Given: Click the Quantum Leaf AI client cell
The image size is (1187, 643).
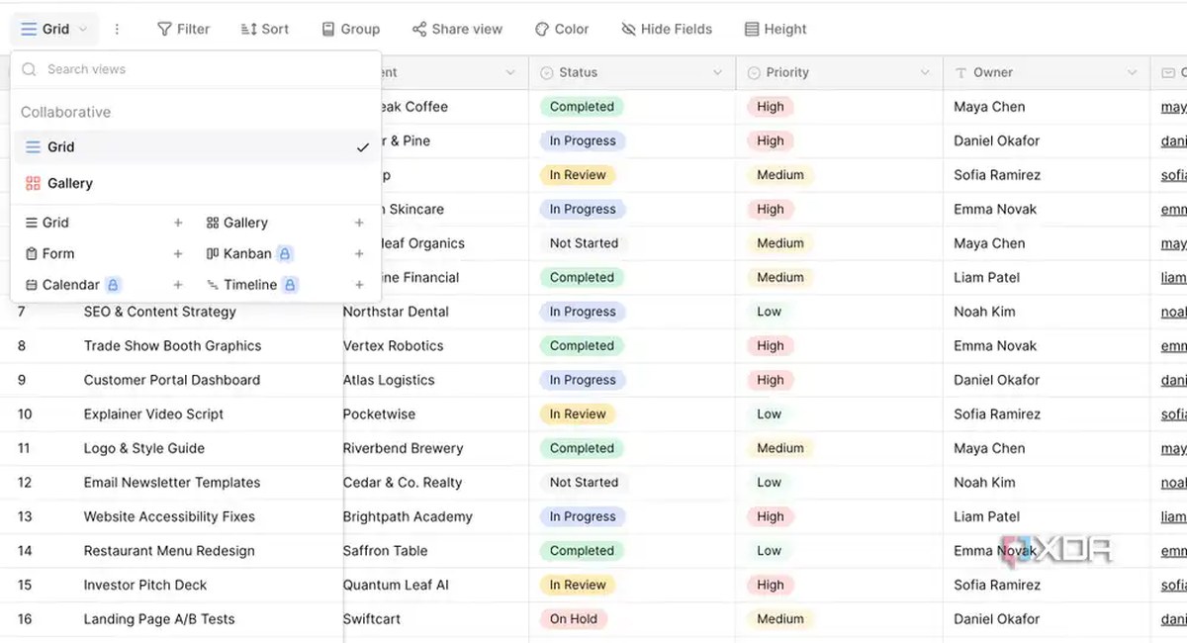Looking at the screenshot, I should click(x=436, y=585).
